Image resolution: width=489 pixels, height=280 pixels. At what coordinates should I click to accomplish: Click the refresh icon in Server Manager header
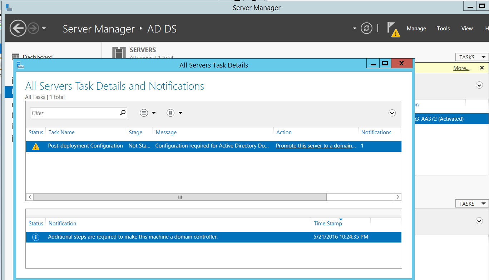[366, 28]
